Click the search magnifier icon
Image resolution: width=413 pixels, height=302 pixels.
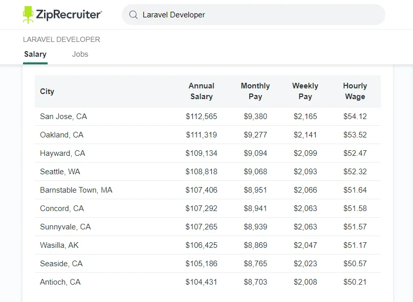(133, 14)
